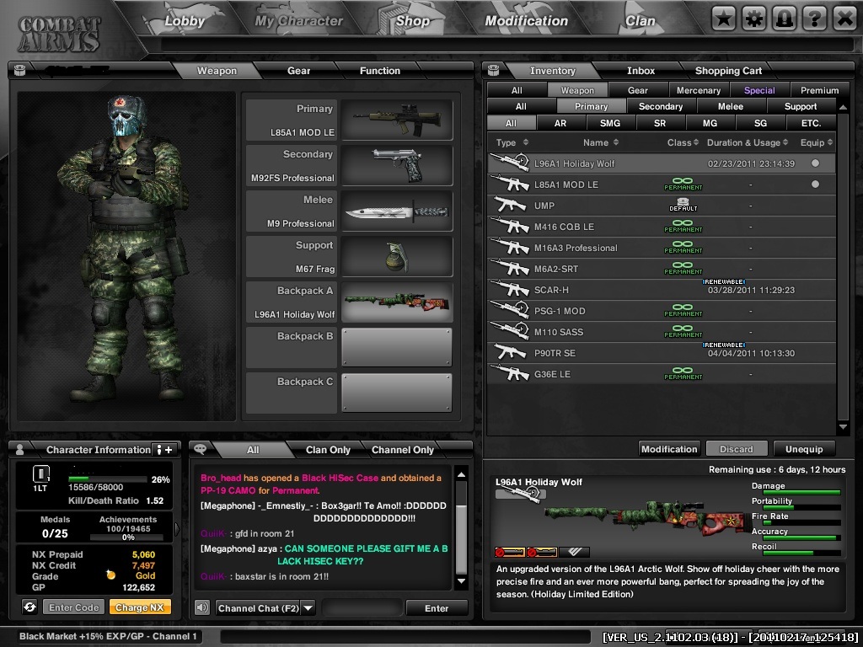Toggle equip dot for L96A1 Holiday Wolf
This screenshot has height=647, width=863.
pos(815,163)
